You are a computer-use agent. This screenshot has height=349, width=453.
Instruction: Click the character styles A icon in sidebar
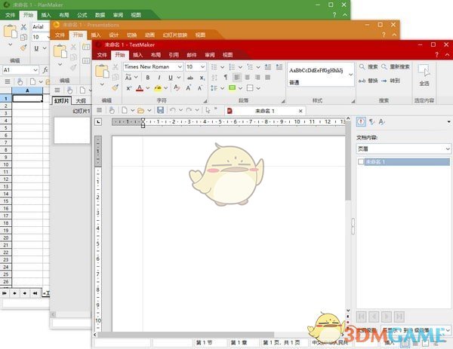(x=381, y=121)
